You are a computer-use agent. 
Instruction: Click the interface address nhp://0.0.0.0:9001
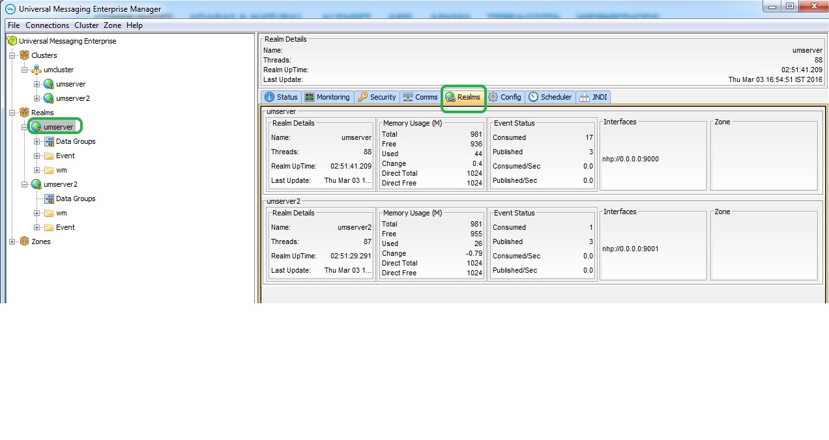tap(630, 249)
